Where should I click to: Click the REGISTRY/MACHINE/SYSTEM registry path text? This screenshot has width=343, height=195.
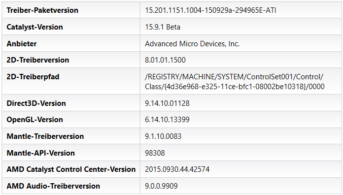point(235,82)
